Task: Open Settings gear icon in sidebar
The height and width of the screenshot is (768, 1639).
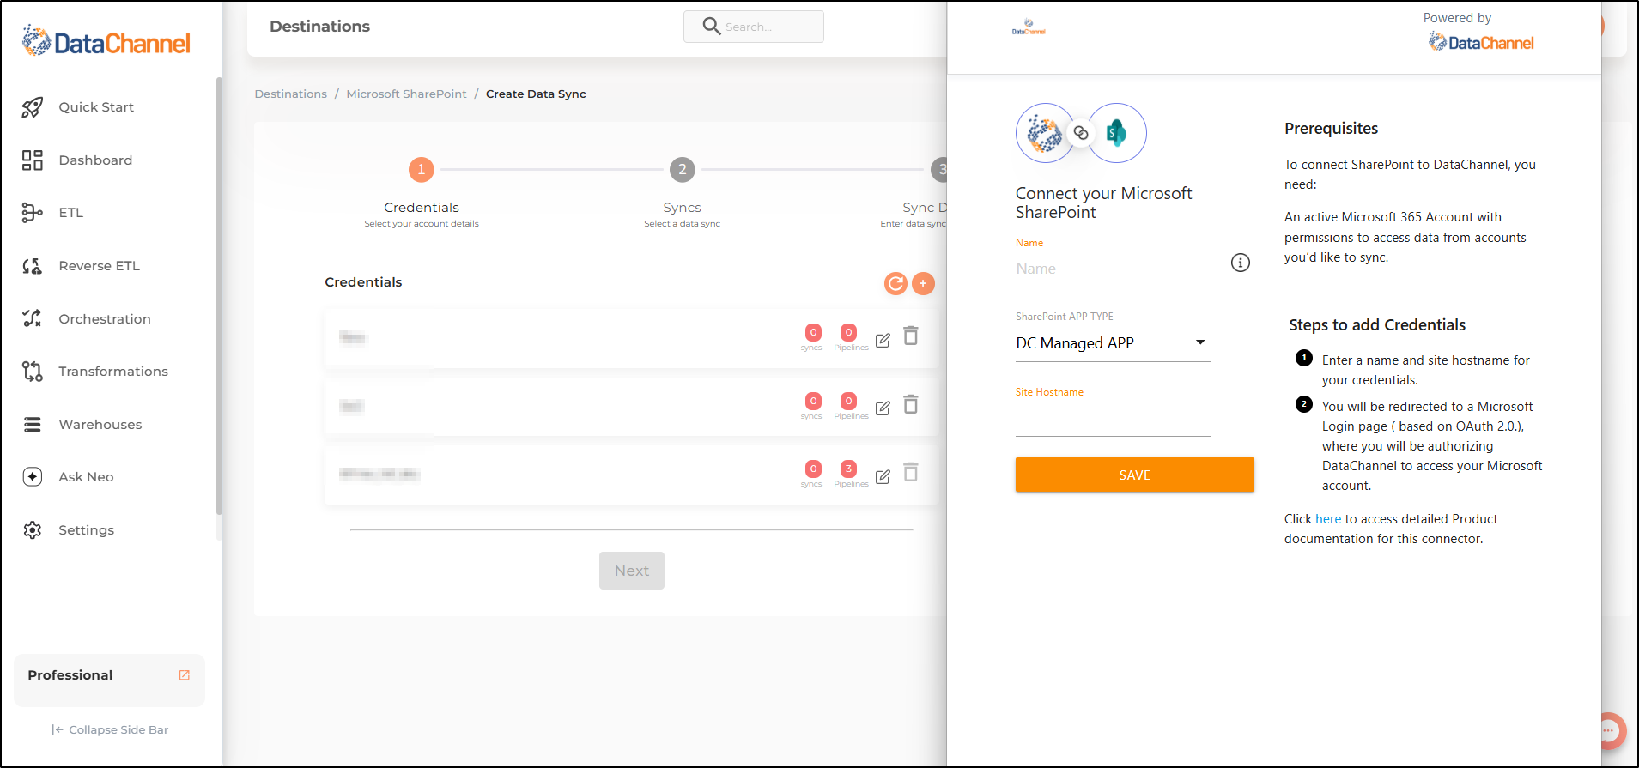Action: click(x=33, y=530)
